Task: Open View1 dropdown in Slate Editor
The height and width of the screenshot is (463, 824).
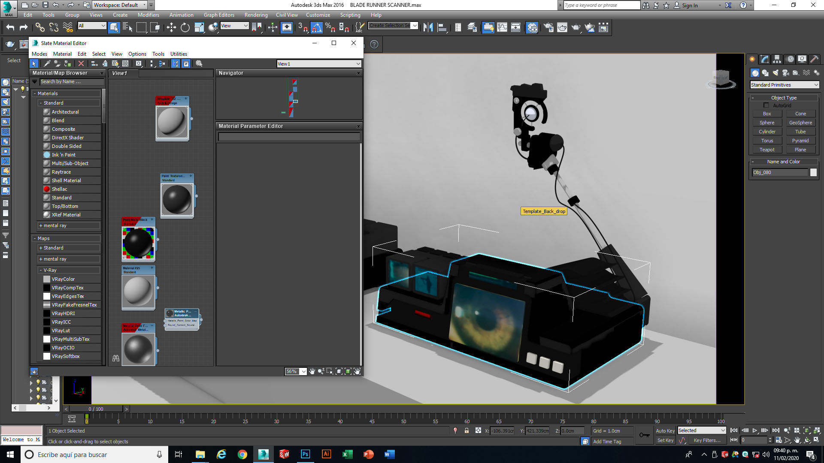Action: [x=319, y=64]
